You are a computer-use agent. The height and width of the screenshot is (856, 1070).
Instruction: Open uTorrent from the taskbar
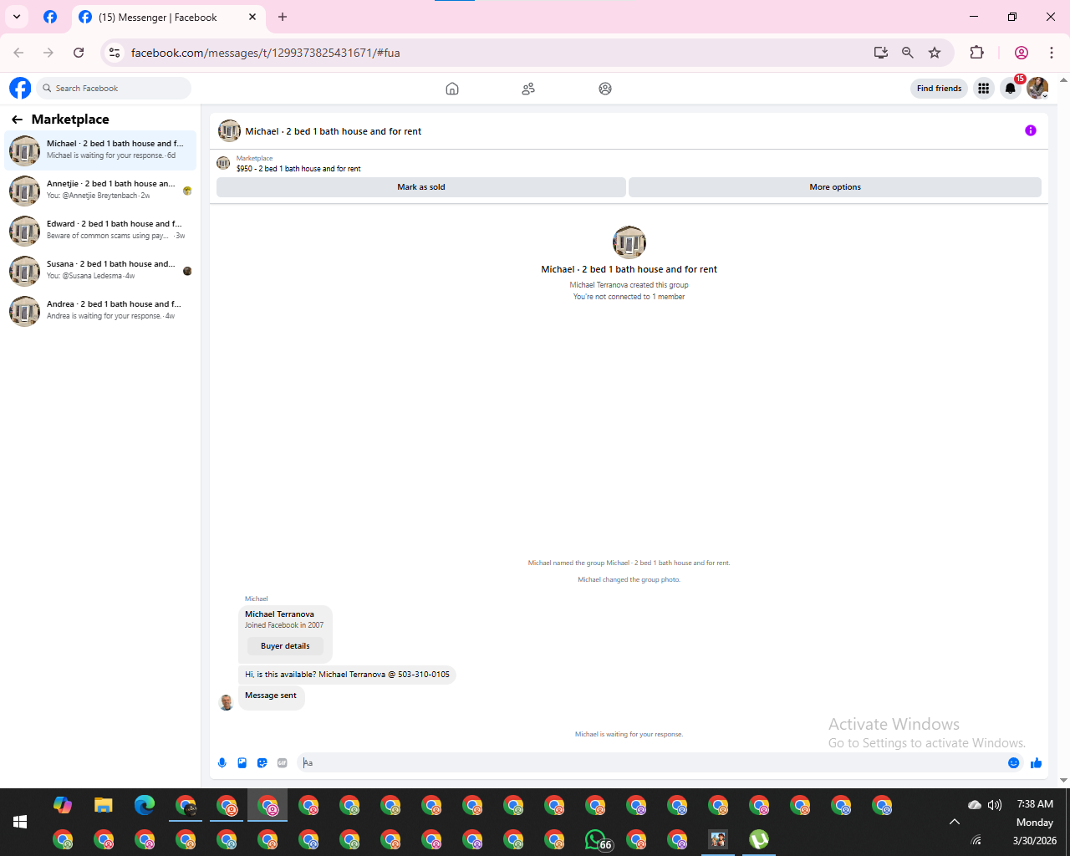(x=759, y=839)
